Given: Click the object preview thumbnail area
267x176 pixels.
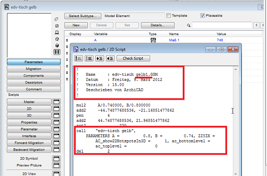Looking at the screenshot, I should coord(29,35).
